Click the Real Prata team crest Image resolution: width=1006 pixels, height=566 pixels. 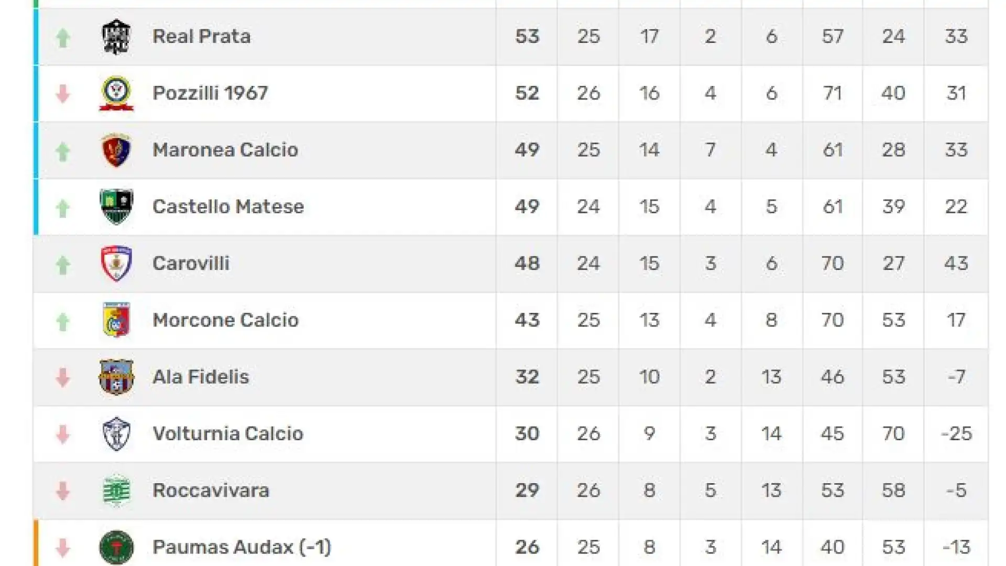click(x=116, y=37)
